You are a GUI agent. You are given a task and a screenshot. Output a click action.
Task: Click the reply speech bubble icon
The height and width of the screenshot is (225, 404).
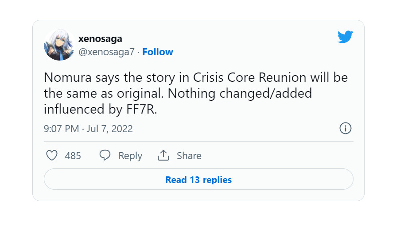(105, 156)
